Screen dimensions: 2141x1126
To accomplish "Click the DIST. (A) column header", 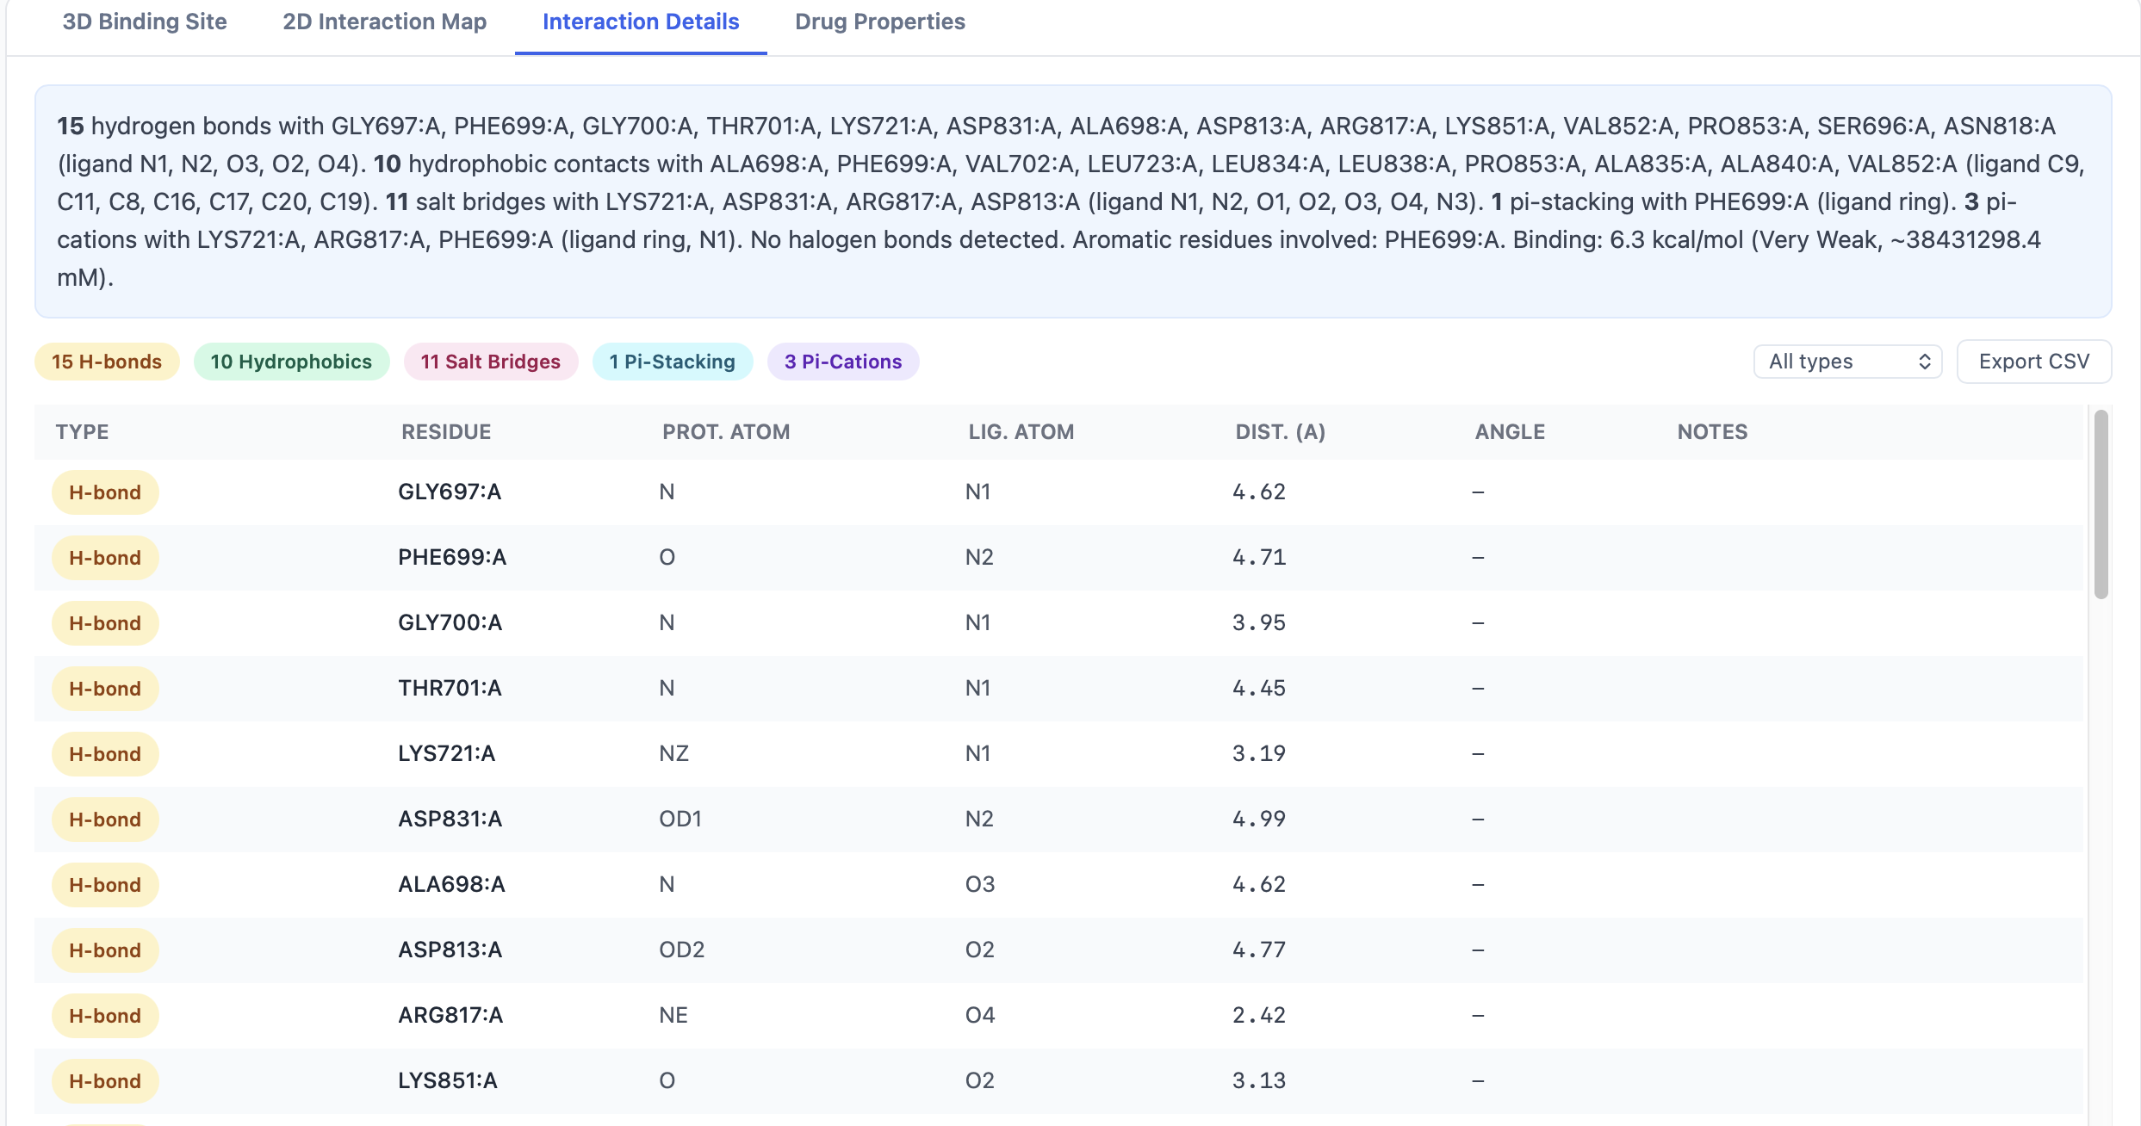I will coord(1281,432).
